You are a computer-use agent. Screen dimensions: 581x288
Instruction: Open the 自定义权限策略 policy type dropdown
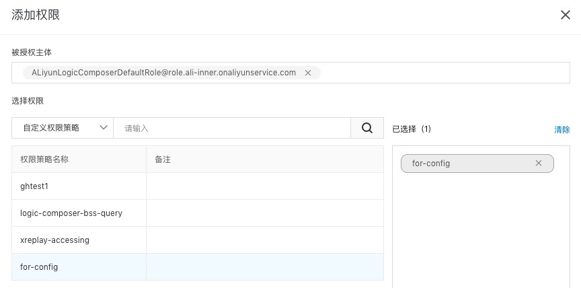63,128
